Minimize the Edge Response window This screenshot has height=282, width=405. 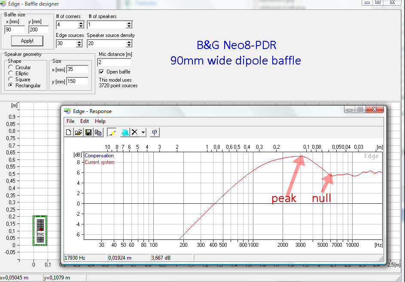pos(350,110)
